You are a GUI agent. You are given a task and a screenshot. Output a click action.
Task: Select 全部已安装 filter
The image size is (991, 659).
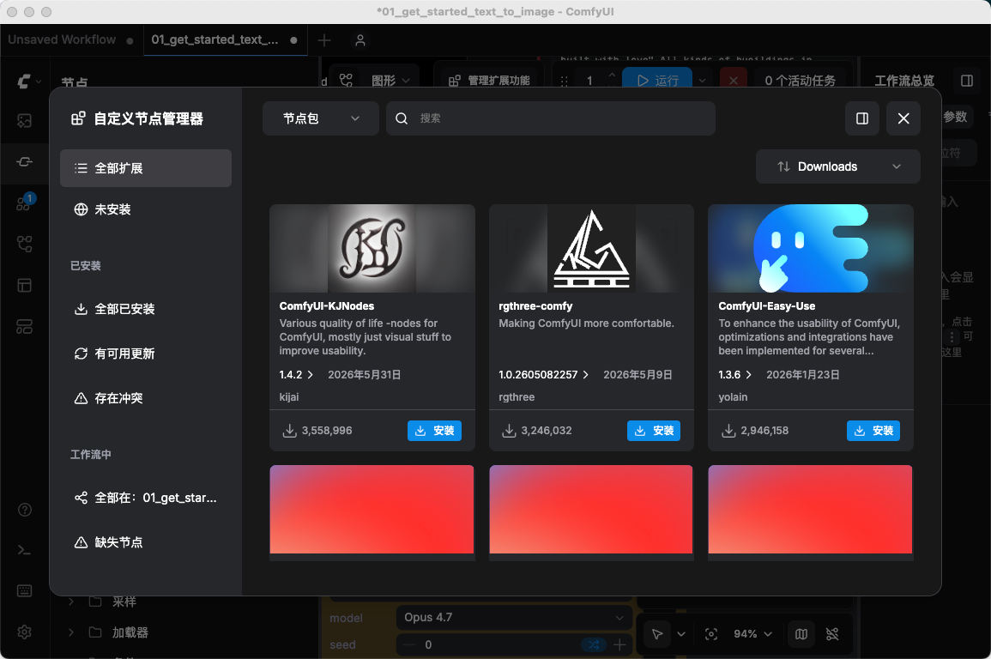(146, 309)
